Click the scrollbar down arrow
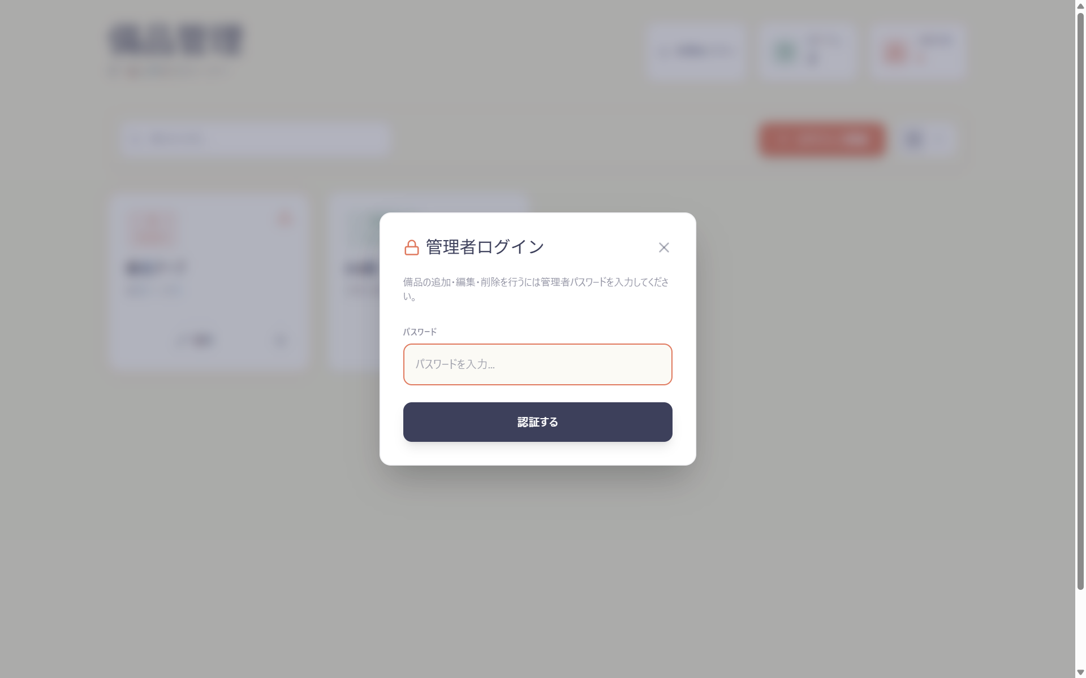 [1080, 672]
